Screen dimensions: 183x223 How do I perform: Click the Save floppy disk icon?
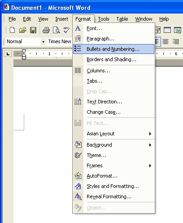pos(33,30)
